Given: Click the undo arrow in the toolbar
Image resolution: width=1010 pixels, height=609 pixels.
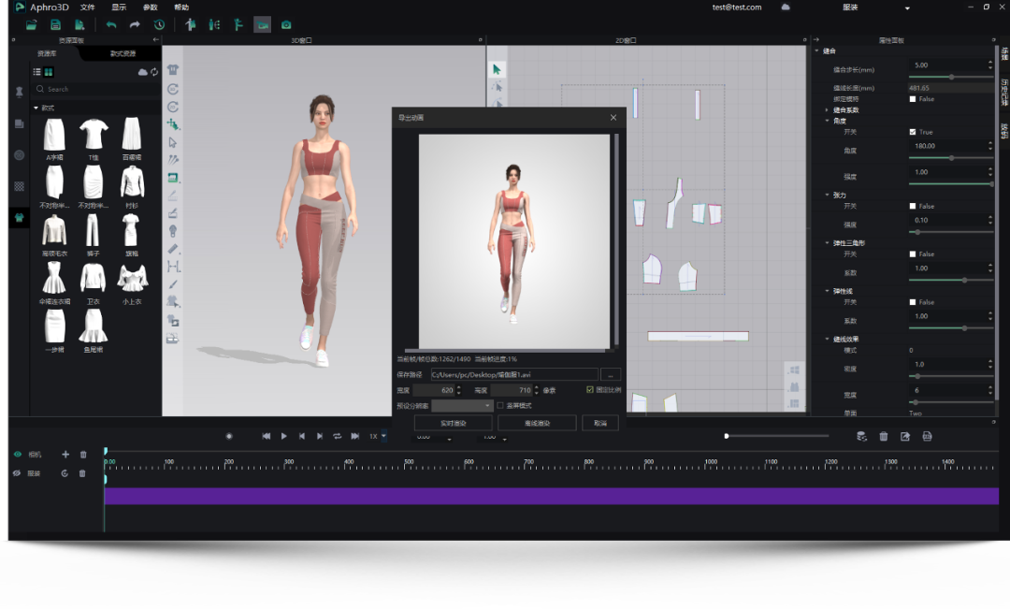Looking at the screenshot, I should tap(110, 25).
